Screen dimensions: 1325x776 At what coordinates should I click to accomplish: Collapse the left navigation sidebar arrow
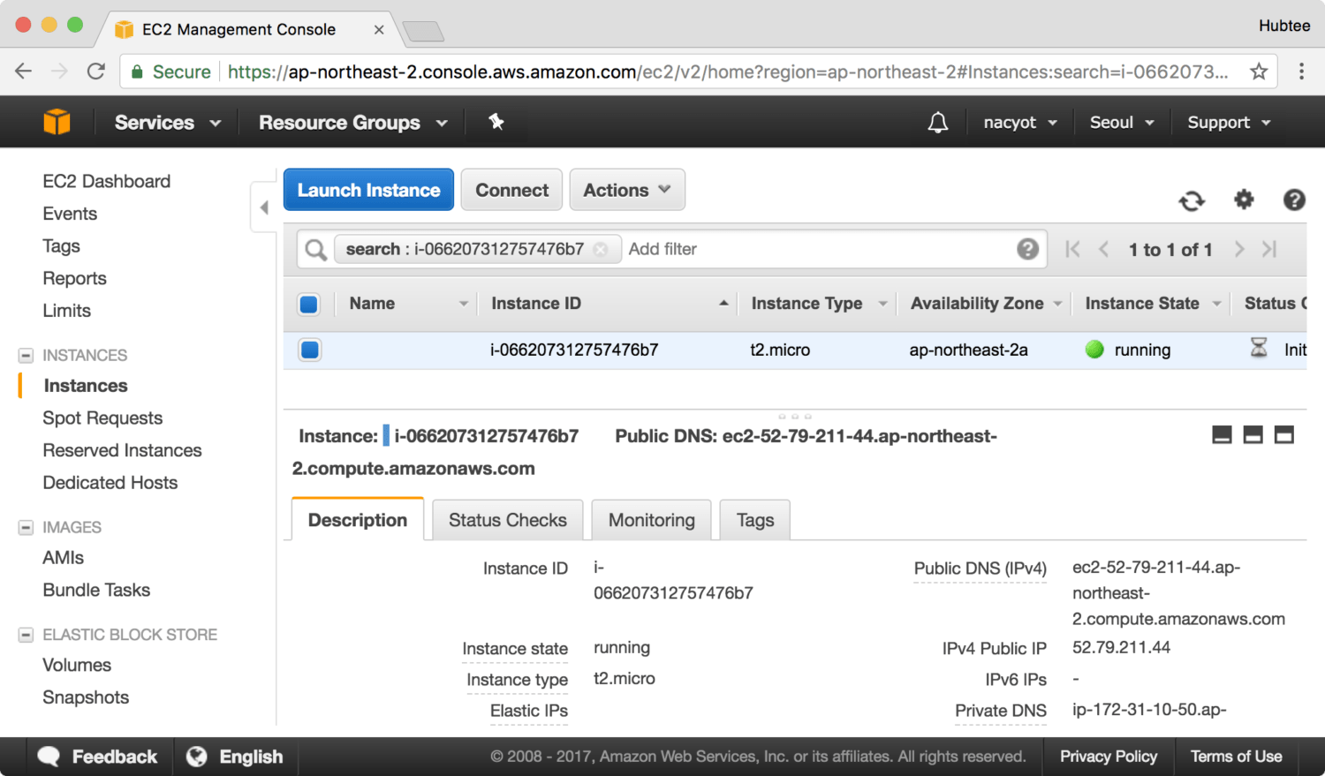[263, 207]
